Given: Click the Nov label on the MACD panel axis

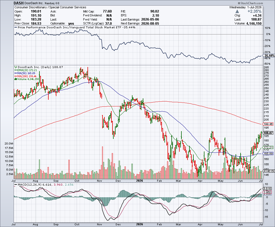Looking at the screenshot, I should pos(99,224).
